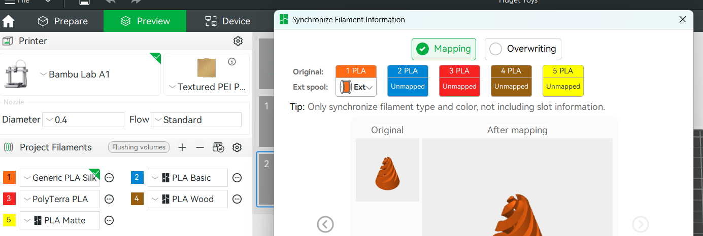Open more options for PolyTerra PLA
The width and height of the screenshot is (703, 236).
point(109,199)
